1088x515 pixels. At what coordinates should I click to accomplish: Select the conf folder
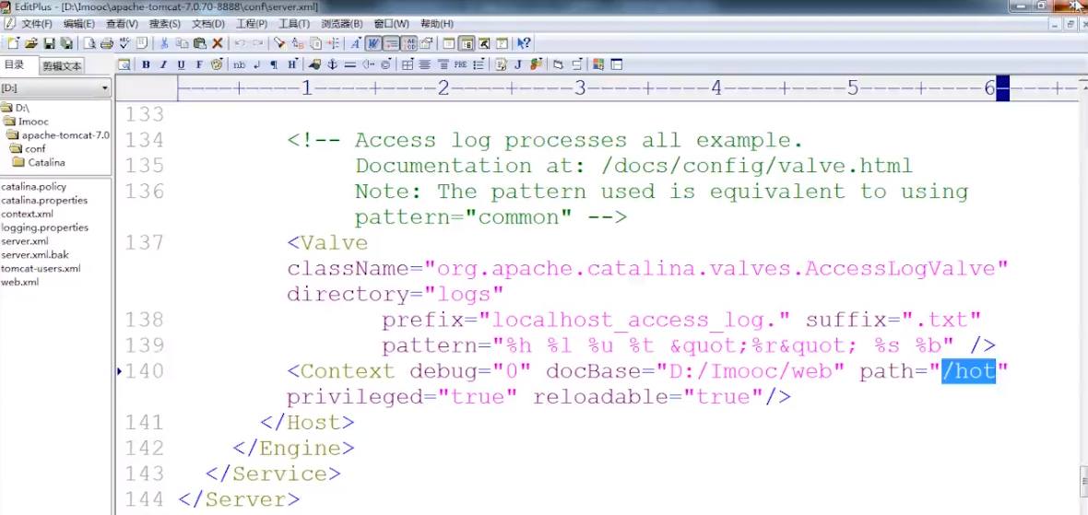(x=35, y=149)
